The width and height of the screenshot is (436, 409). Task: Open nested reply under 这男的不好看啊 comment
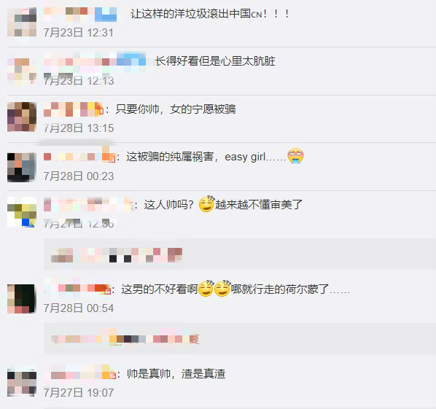[240, 338]
